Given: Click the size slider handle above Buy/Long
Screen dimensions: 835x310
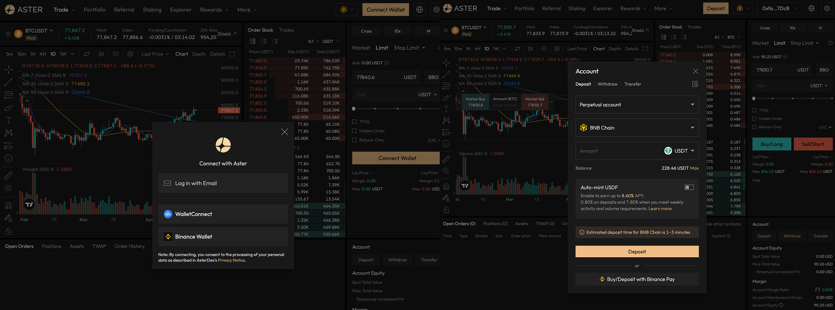Looking at the screenshot, I should (754, 98).
